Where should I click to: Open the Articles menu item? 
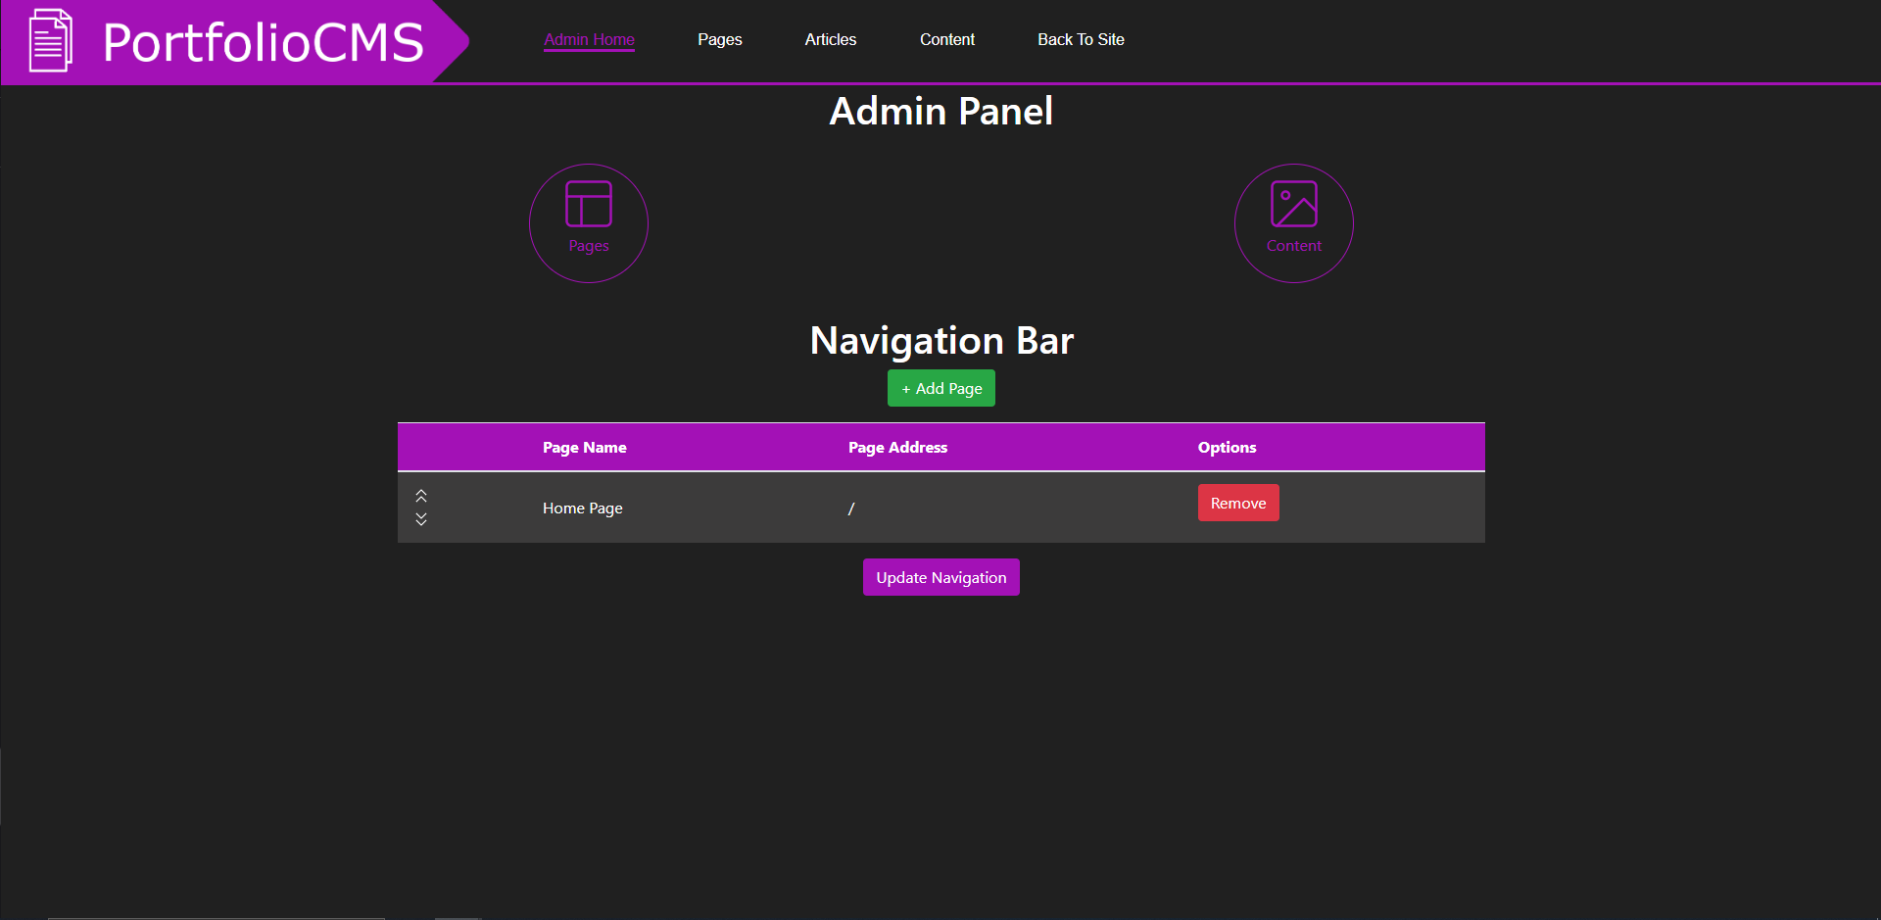coord(831,40)
